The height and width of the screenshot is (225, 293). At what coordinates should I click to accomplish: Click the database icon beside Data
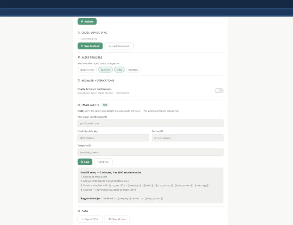79,211
